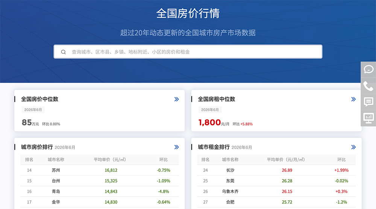Click rent value 26.28

[287, 181]
